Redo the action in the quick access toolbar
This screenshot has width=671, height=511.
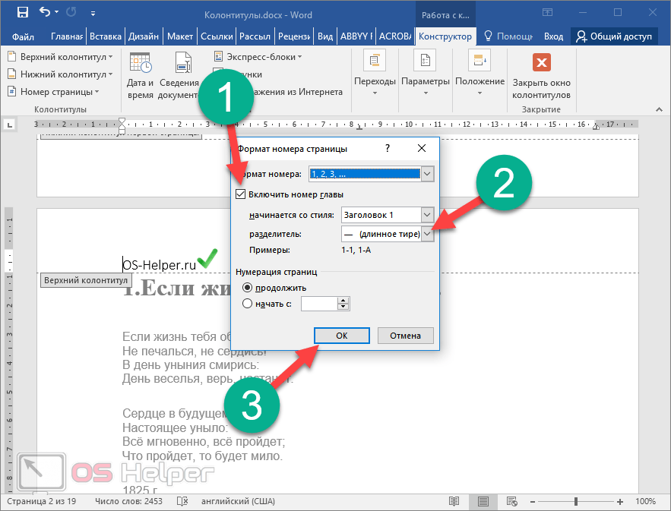(x=71, y=12)
